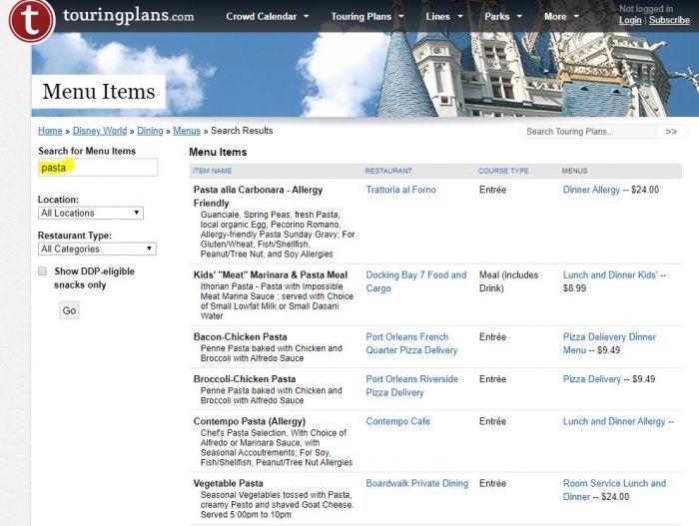Screen dimensions: 699x526
Task: Sort by the RESTAURANT column header
Action: (x=388, y=171)
